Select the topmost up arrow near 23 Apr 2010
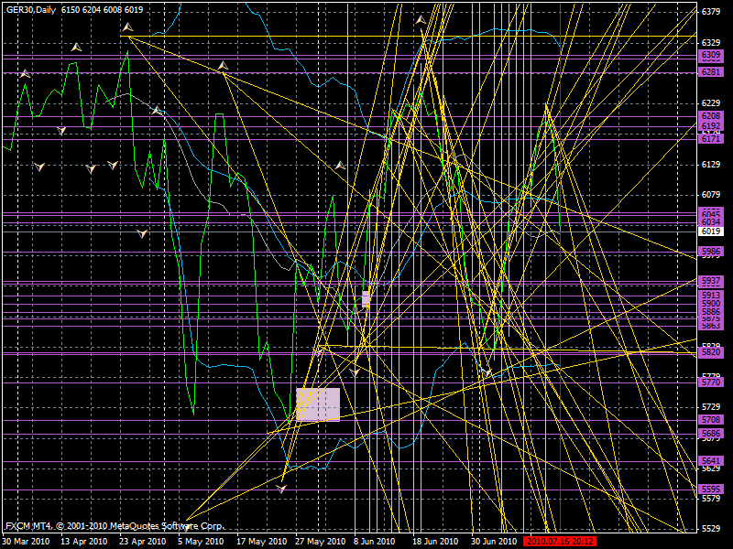Screen dimensions: 733x549 [126, 27]
